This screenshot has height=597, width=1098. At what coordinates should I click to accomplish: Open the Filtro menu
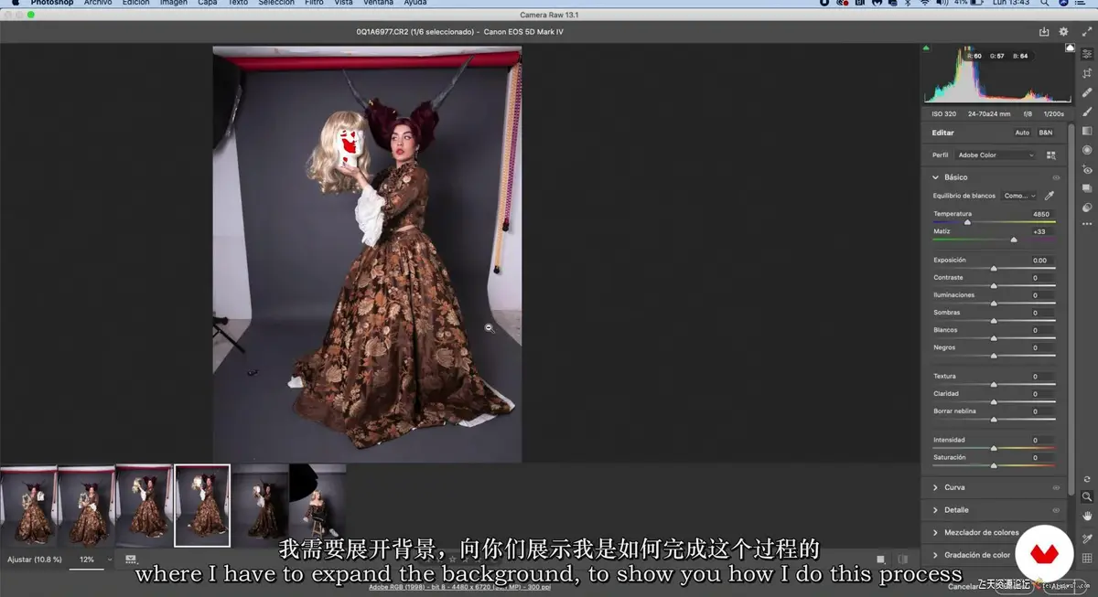coord(314,4)
